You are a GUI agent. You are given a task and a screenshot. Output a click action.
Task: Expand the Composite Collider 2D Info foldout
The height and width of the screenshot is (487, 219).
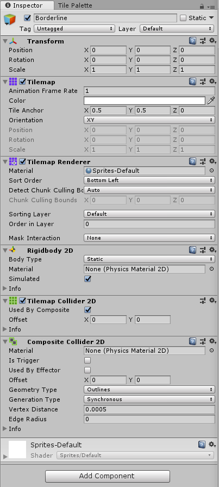pyautogui.click(x=5, y=429)
